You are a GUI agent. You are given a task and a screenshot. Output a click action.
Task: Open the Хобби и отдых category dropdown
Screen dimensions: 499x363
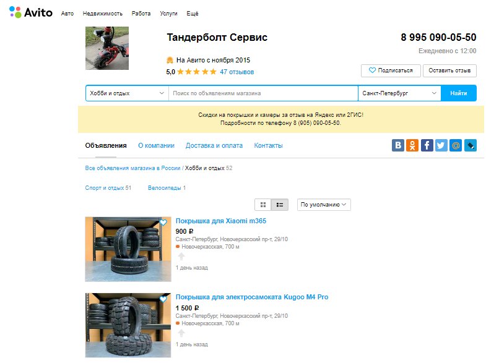127,93
